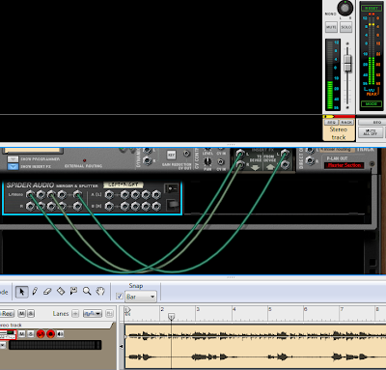
Task: Click the channel volume fader handle
Action: point(347,63)
